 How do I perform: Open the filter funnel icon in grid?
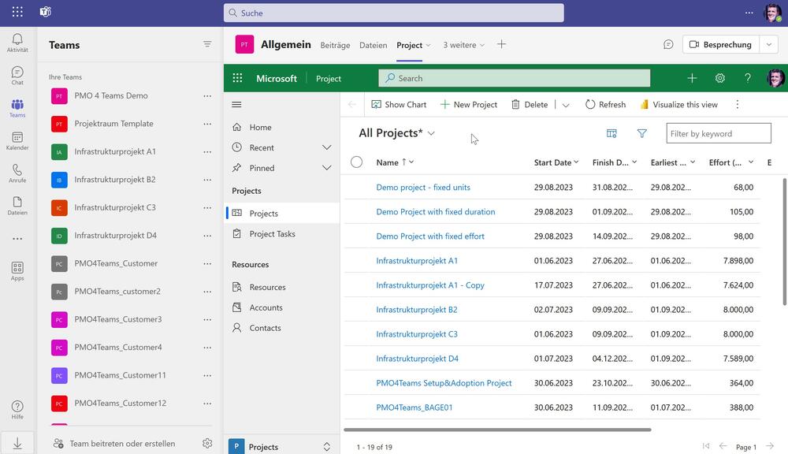641,133
